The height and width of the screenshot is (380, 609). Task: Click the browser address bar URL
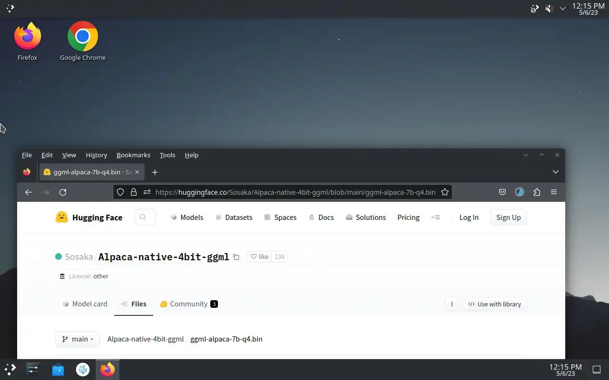(x=295, y=192)
